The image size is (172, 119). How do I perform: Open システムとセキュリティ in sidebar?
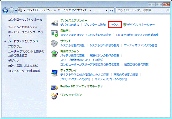click(23, 27)
